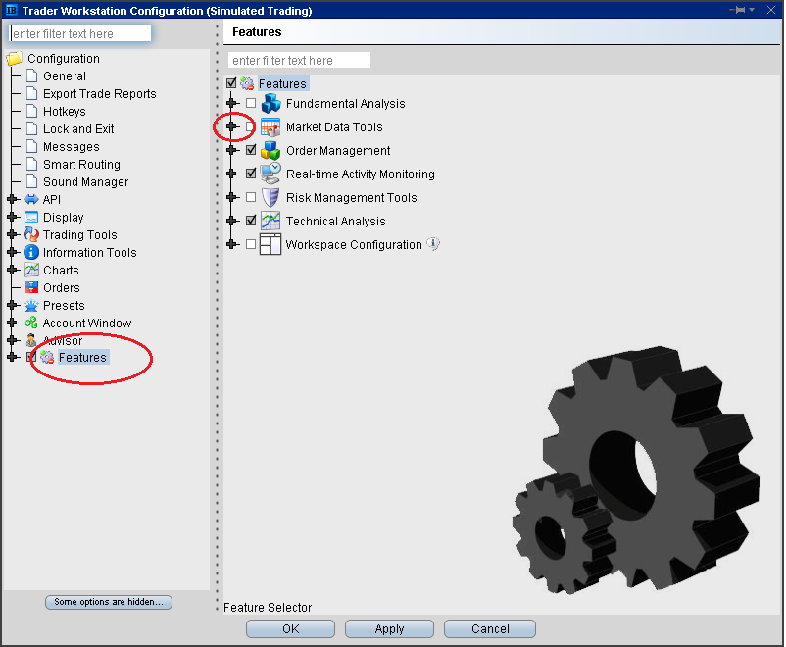Image resolution: width=786 pixels, height=647 pixels.
Task: Open the title bar dropdown arrow
Action: pos(752,10)
